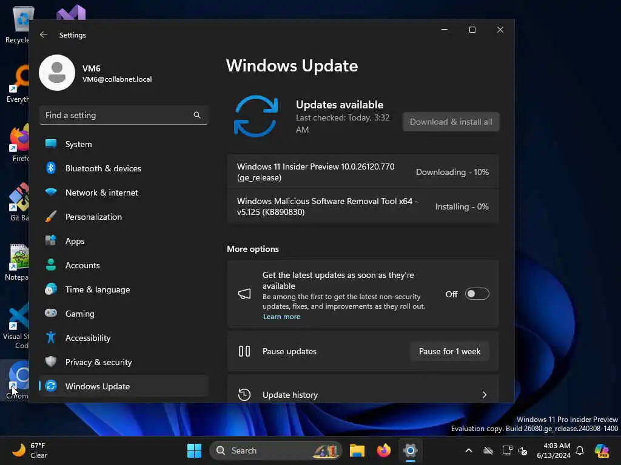Click Pause for 1 week button

[x=449, y=351]
